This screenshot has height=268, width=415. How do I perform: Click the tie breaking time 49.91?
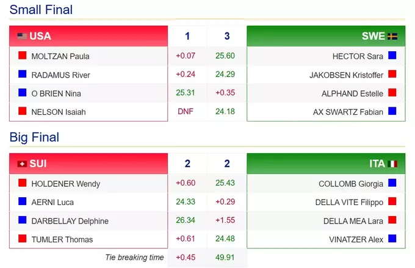(226, 258)
